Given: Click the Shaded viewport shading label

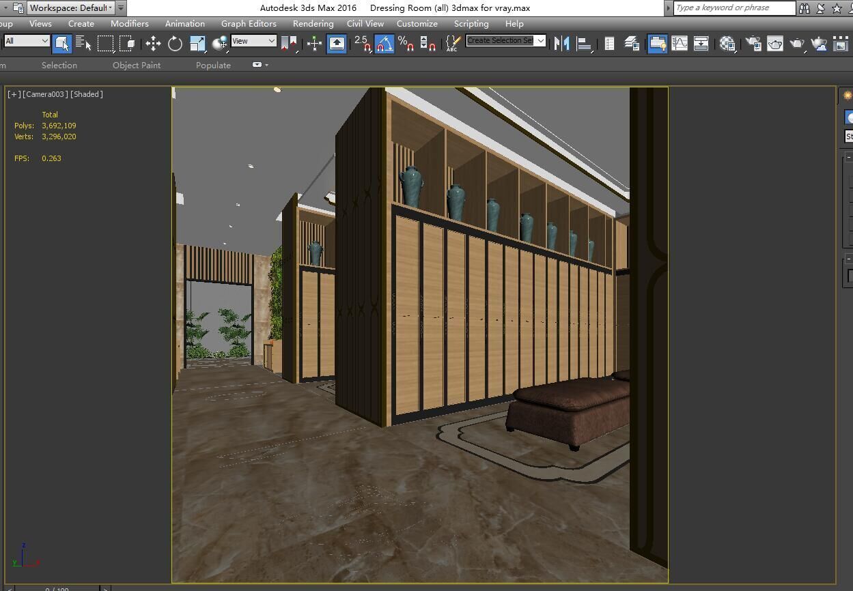Looking at the screenshot, I should [87, 94].
